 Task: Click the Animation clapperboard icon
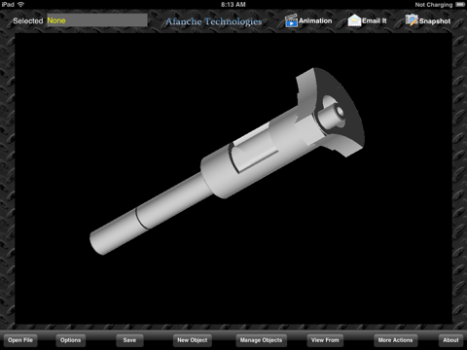[x=291, y=20]
